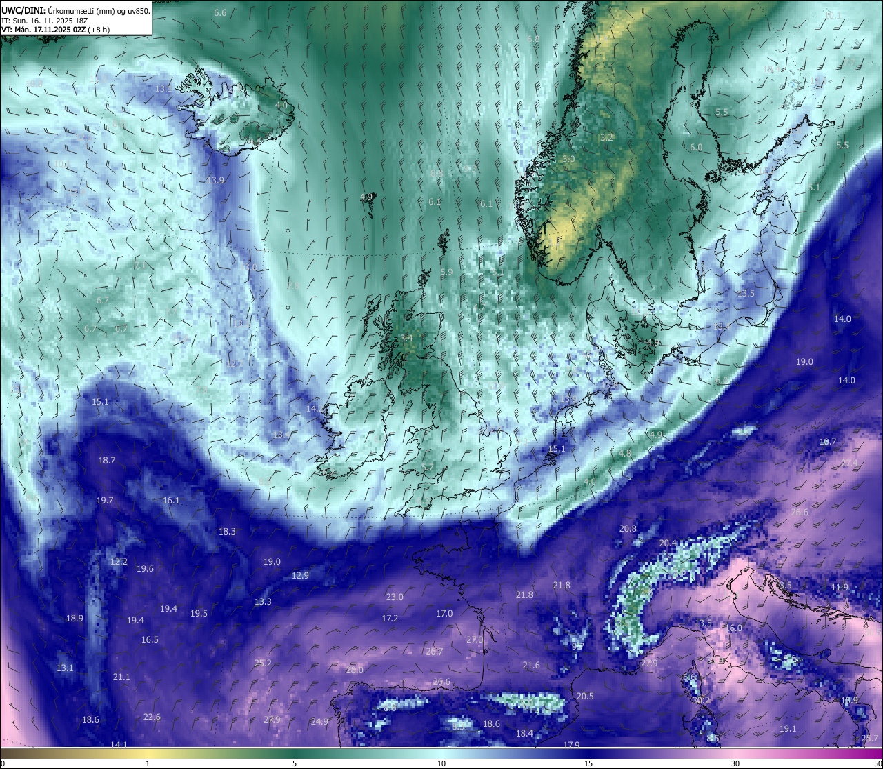
Task: Click the colorbar tick label '10'
Action: click(x=441, y=763)
